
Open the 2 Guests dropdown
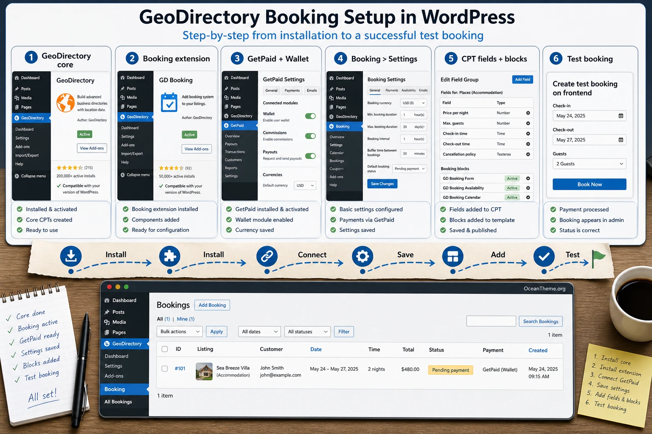click(x=590, y=164)
